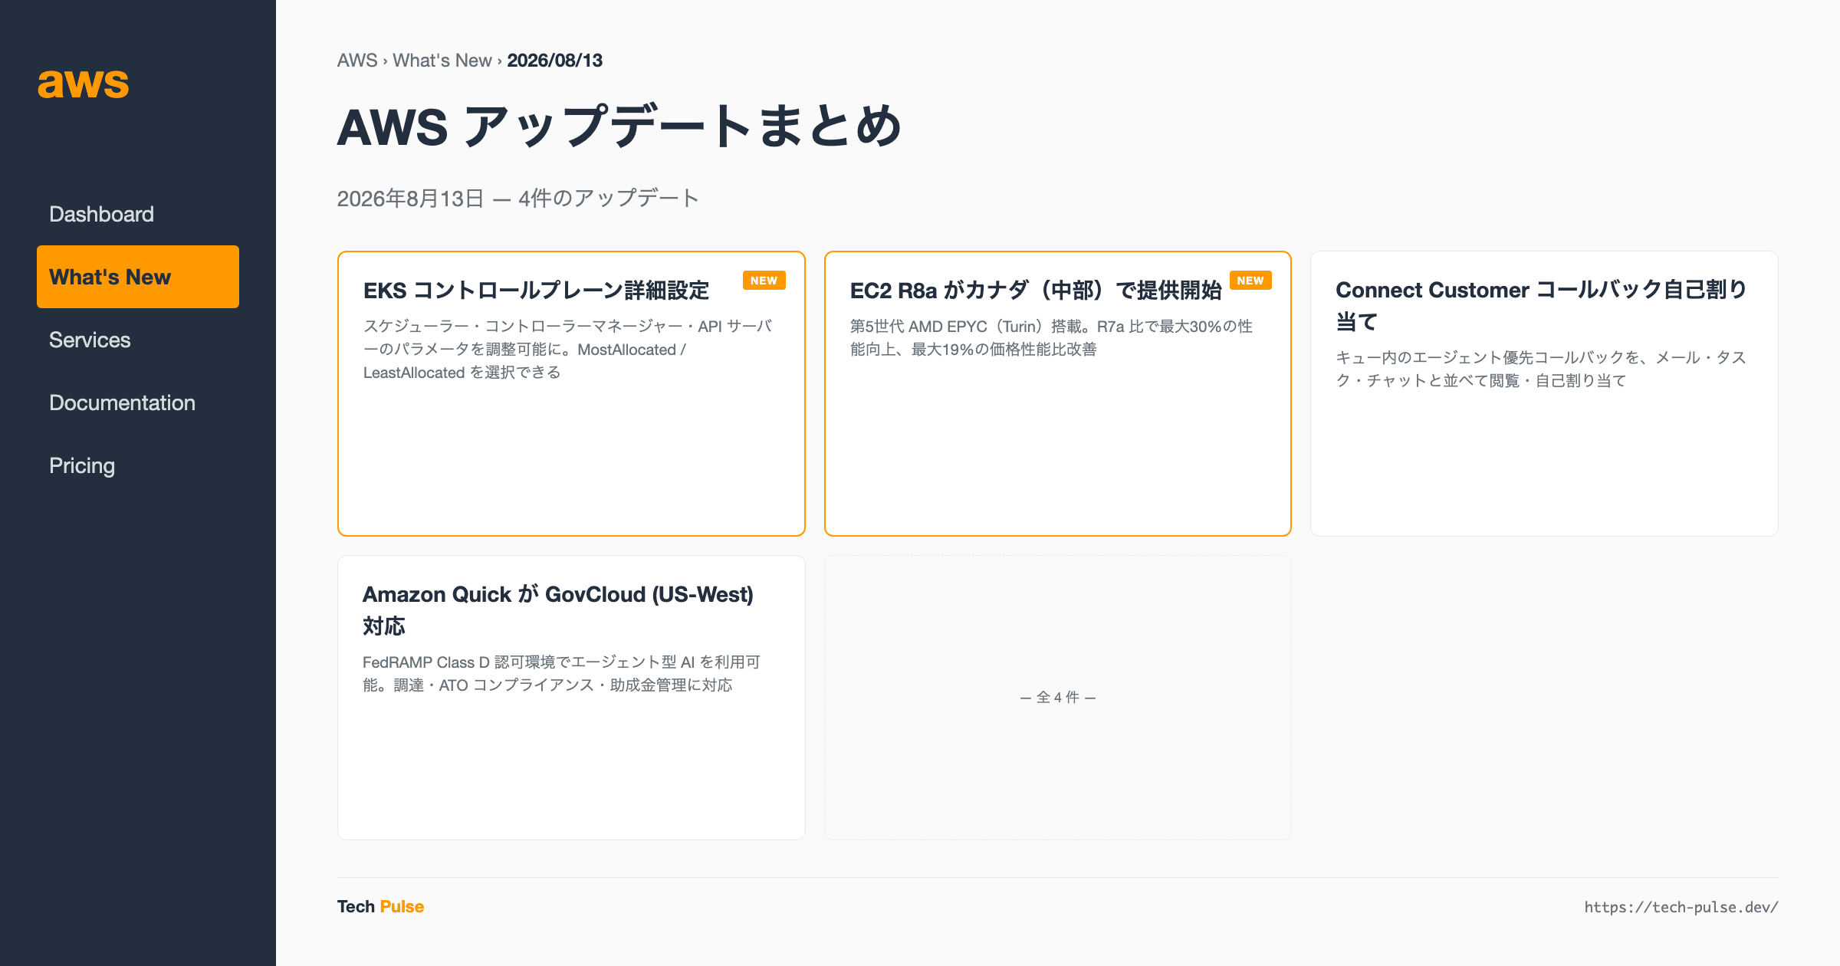Select What's New in the sidebar
This screenshot has width=1840, height=966.
point(138,277)
